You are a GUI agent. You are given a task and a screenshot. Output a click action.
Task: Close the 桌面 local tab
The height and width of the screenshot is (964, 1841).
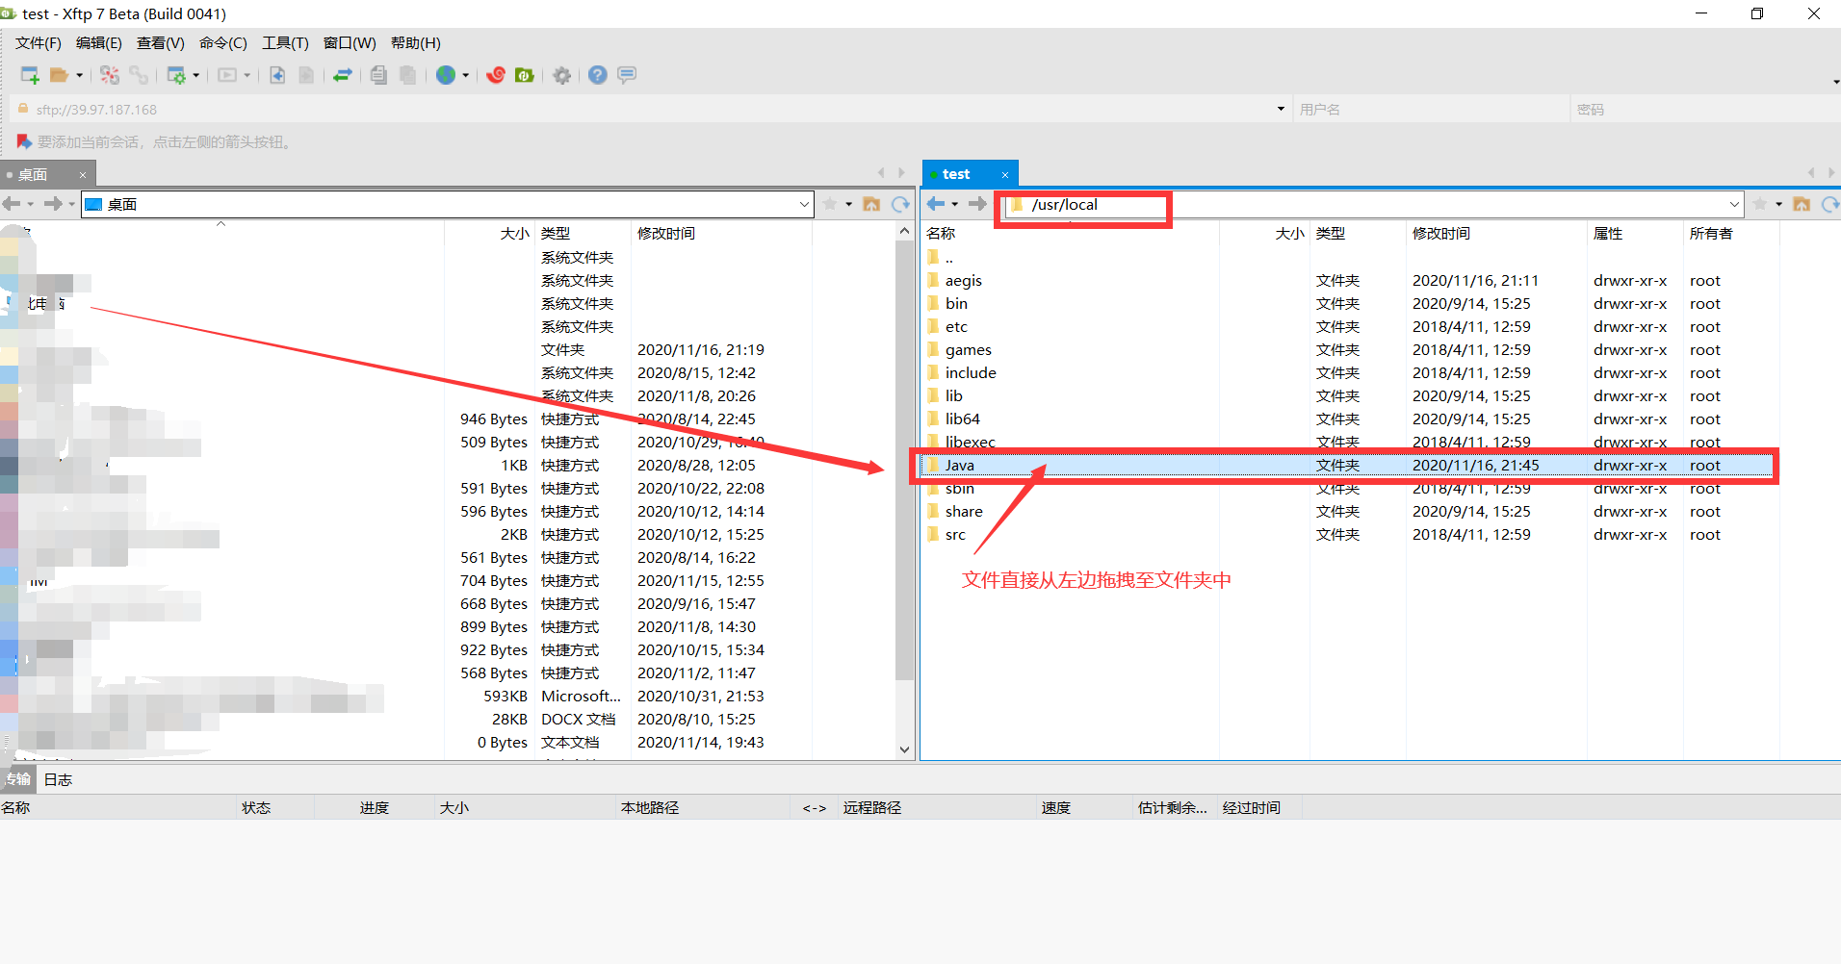(x=83, y=175)
